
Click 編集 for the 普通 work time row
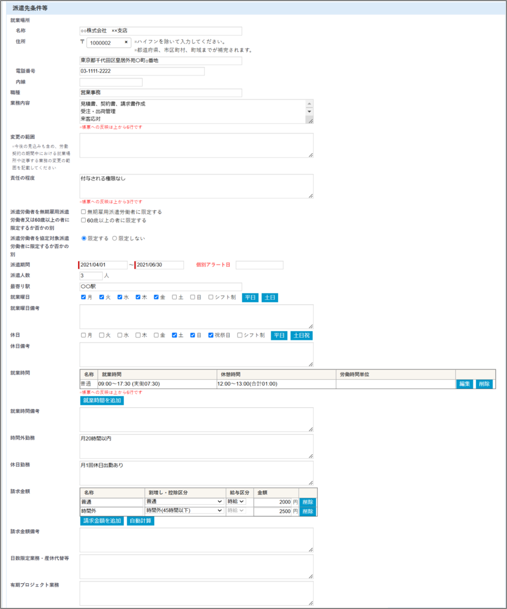[x=465, y=384]
